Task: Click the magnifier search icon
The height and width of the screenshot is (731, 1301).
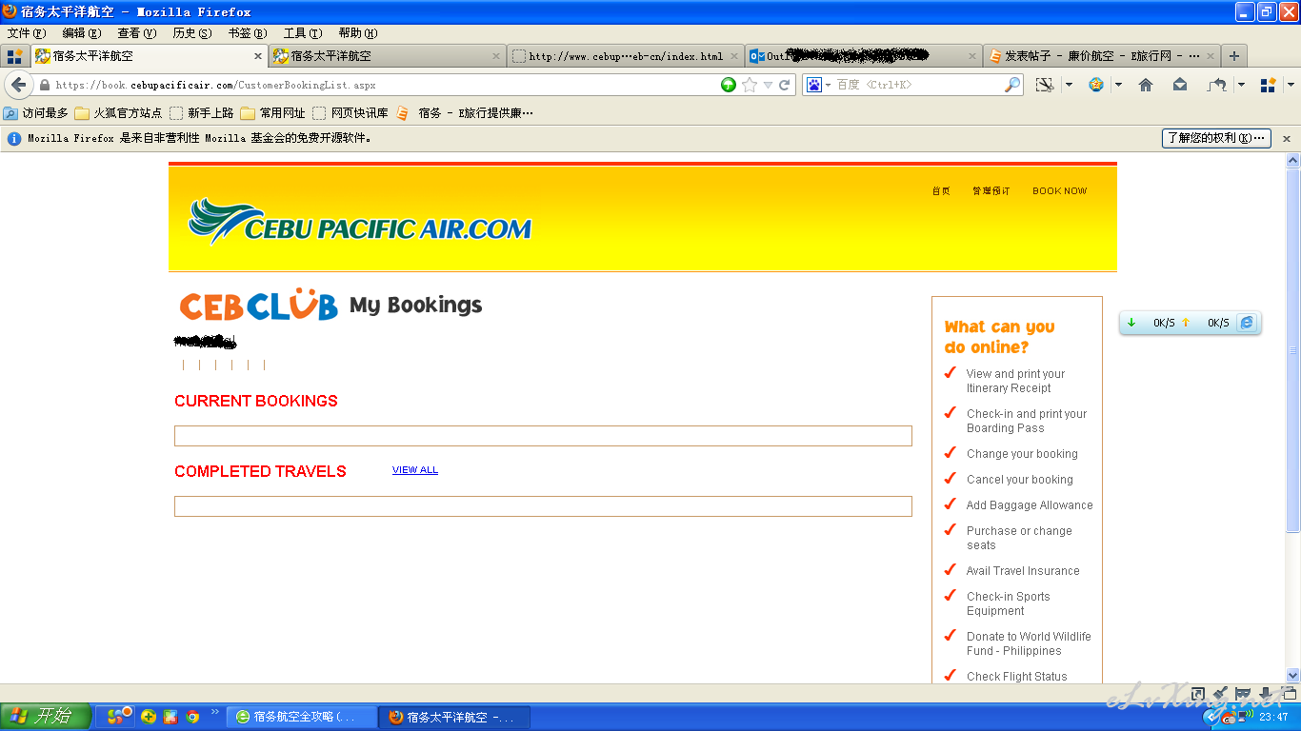Action: point(1012,85)
